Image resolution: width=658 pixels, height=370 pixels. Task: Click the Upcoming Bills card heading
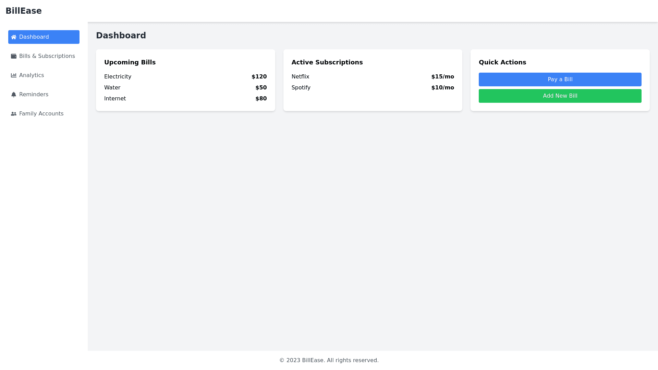pos(130,62)
